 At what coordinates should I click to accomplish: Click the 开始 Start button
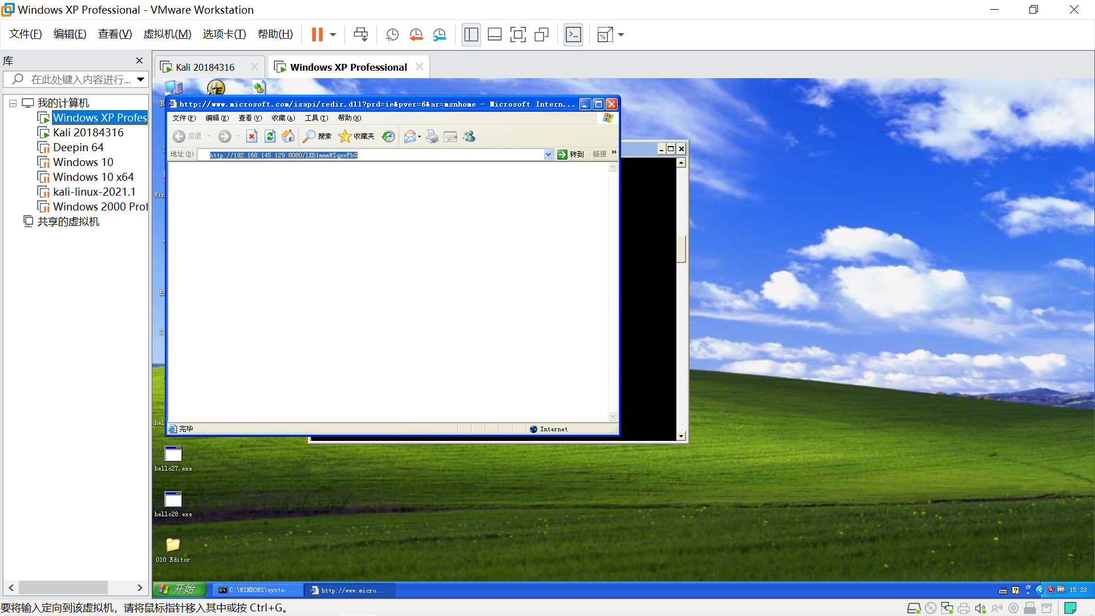(x=179, y=590)
